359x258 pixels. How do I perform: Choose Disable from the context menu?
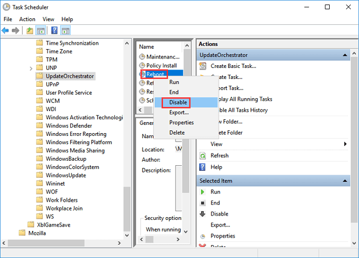[x=186, y=102]
